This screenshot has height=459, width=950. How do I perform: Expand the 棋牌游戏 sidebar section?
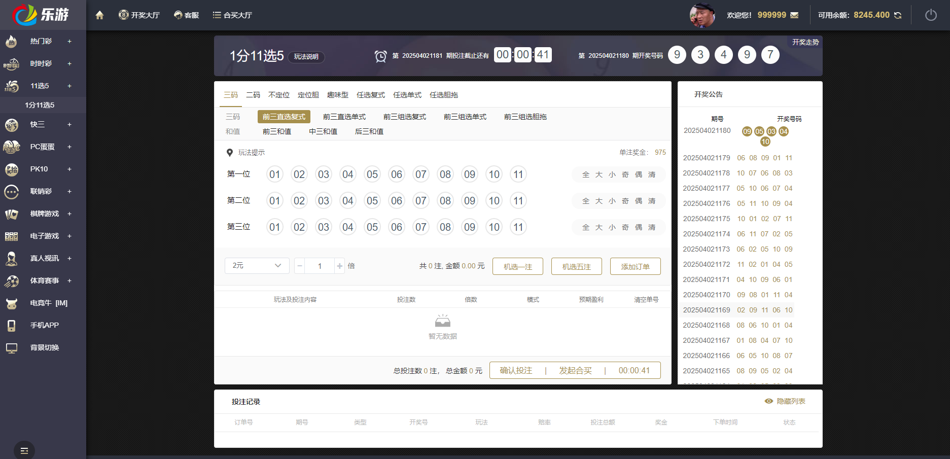point(45,214)
